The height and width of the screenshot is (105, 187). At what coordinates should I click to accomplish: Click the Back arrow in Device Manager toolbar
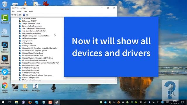pyautogui.click(x=12, y=15)
